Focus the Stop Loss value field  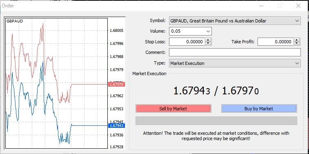(187, 42)
